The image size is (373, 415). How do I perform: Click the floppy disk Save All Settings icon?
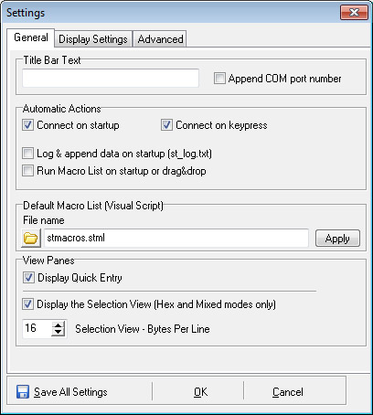click(x=23, y=392)
